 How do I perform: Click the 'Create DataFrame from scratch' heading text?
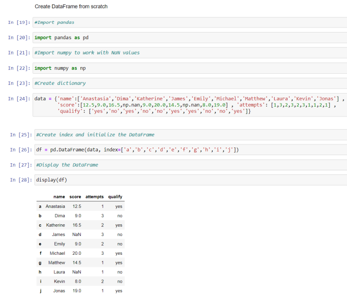(x=71, y=7)
